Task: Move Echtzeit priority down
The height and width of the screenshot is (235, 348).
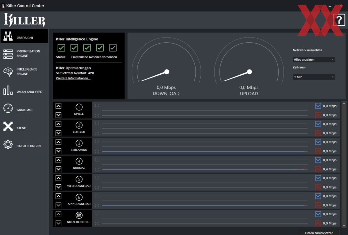Action: pyautogui.click(x=58, y=133)
